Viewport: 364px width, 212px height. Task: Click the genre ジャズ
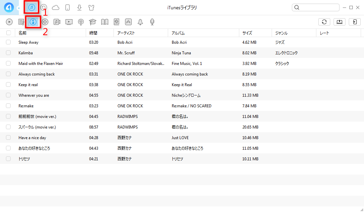click(x=280, y=42)
